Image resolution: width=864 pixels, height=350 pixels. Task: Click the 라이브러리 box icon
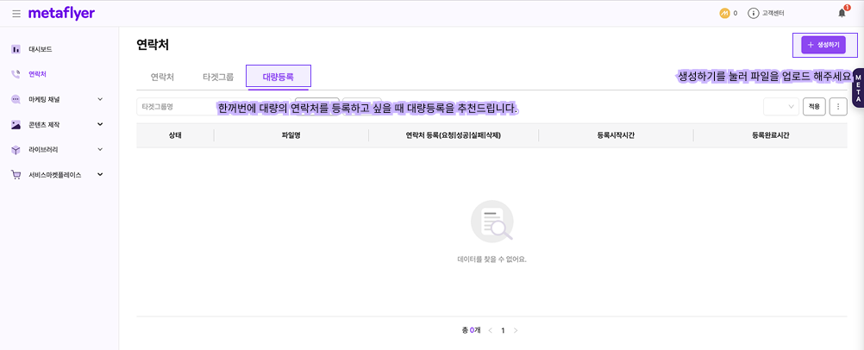tap(16, 149)
